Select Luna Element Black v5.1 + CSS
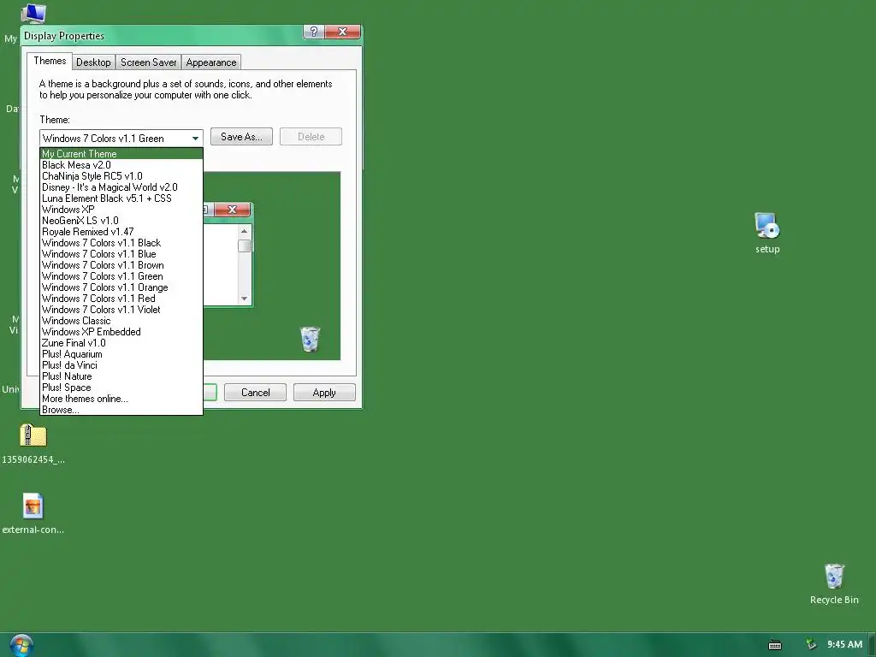 (x=121, y=198)
